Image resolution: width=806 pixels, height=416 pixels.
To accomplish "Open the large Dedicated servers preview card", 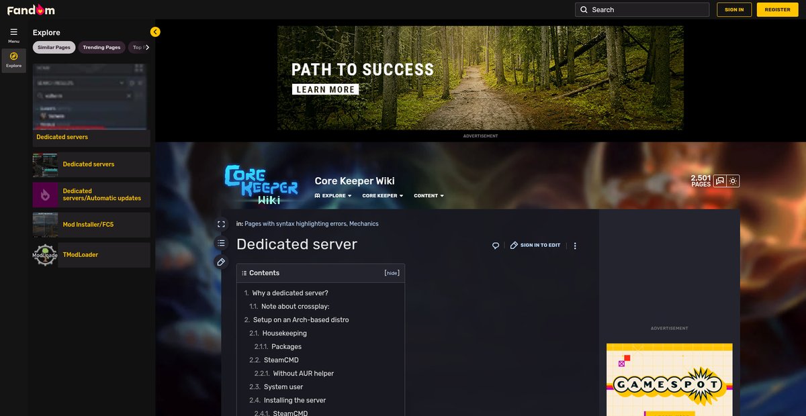I will click(x=91, y=105).
